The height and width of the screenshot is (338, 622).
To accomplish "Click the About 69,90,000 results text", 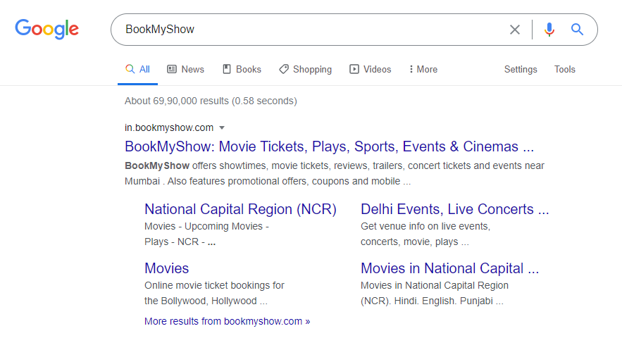I will tap(211, 101).
